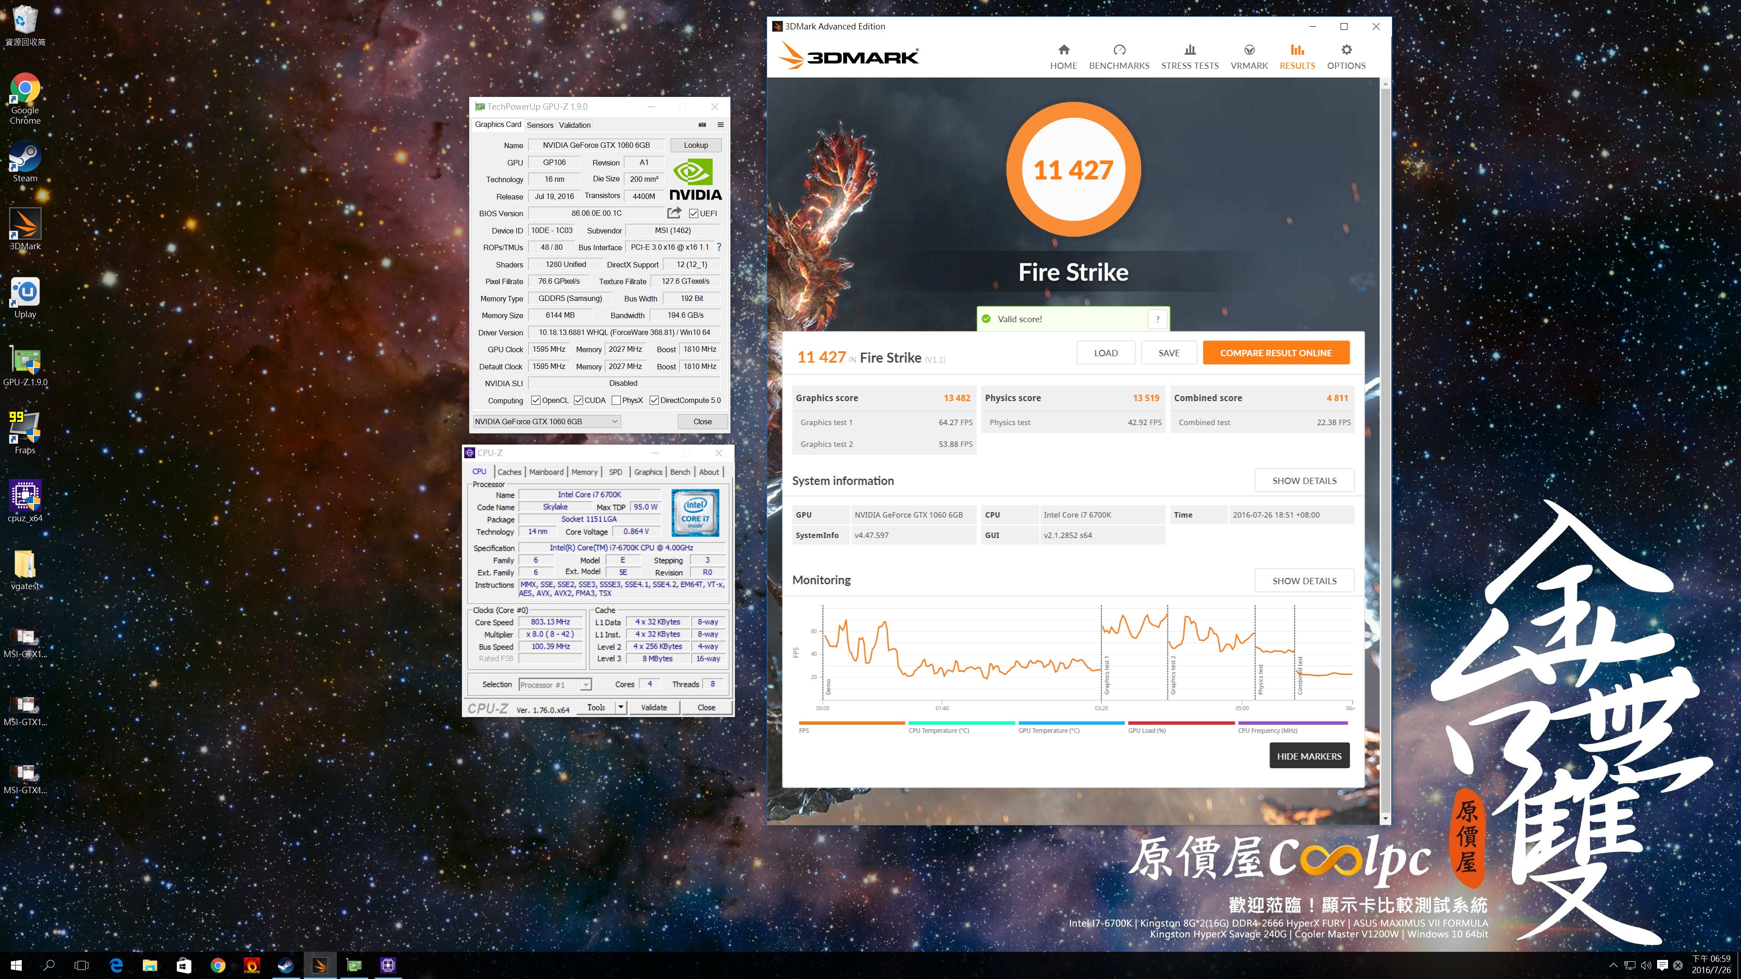Image resolution: width=1741 pixels, height=979 pixels.
Task: Click the Windows Start button
Action: point(16,965)
